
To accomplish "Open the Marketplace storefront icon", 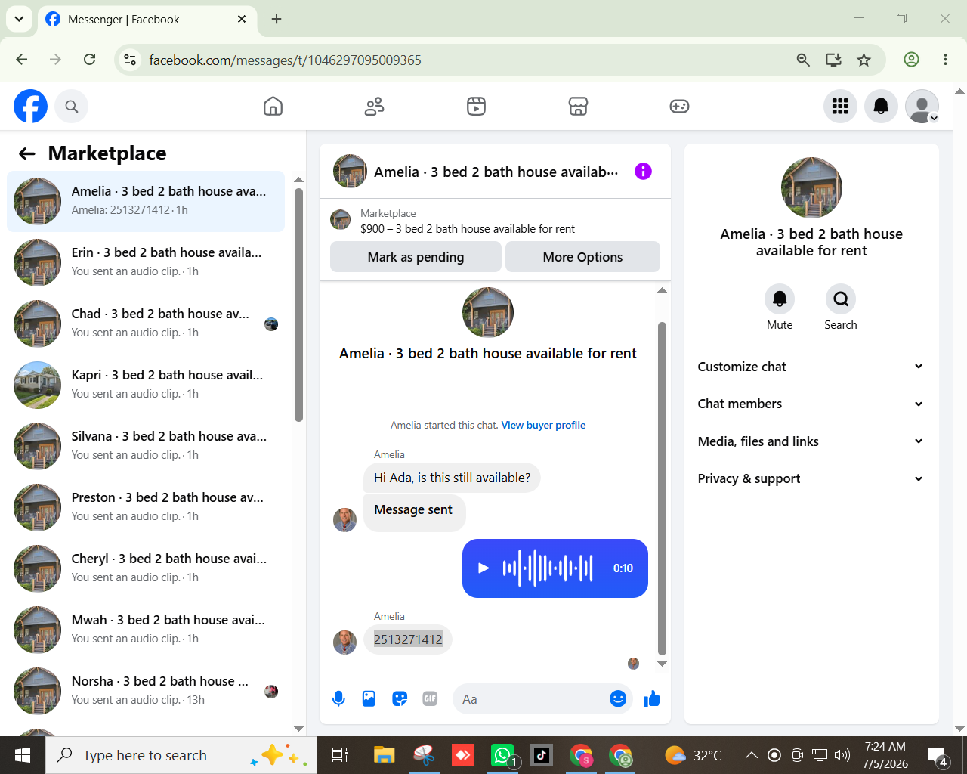I will click(578, 107).
